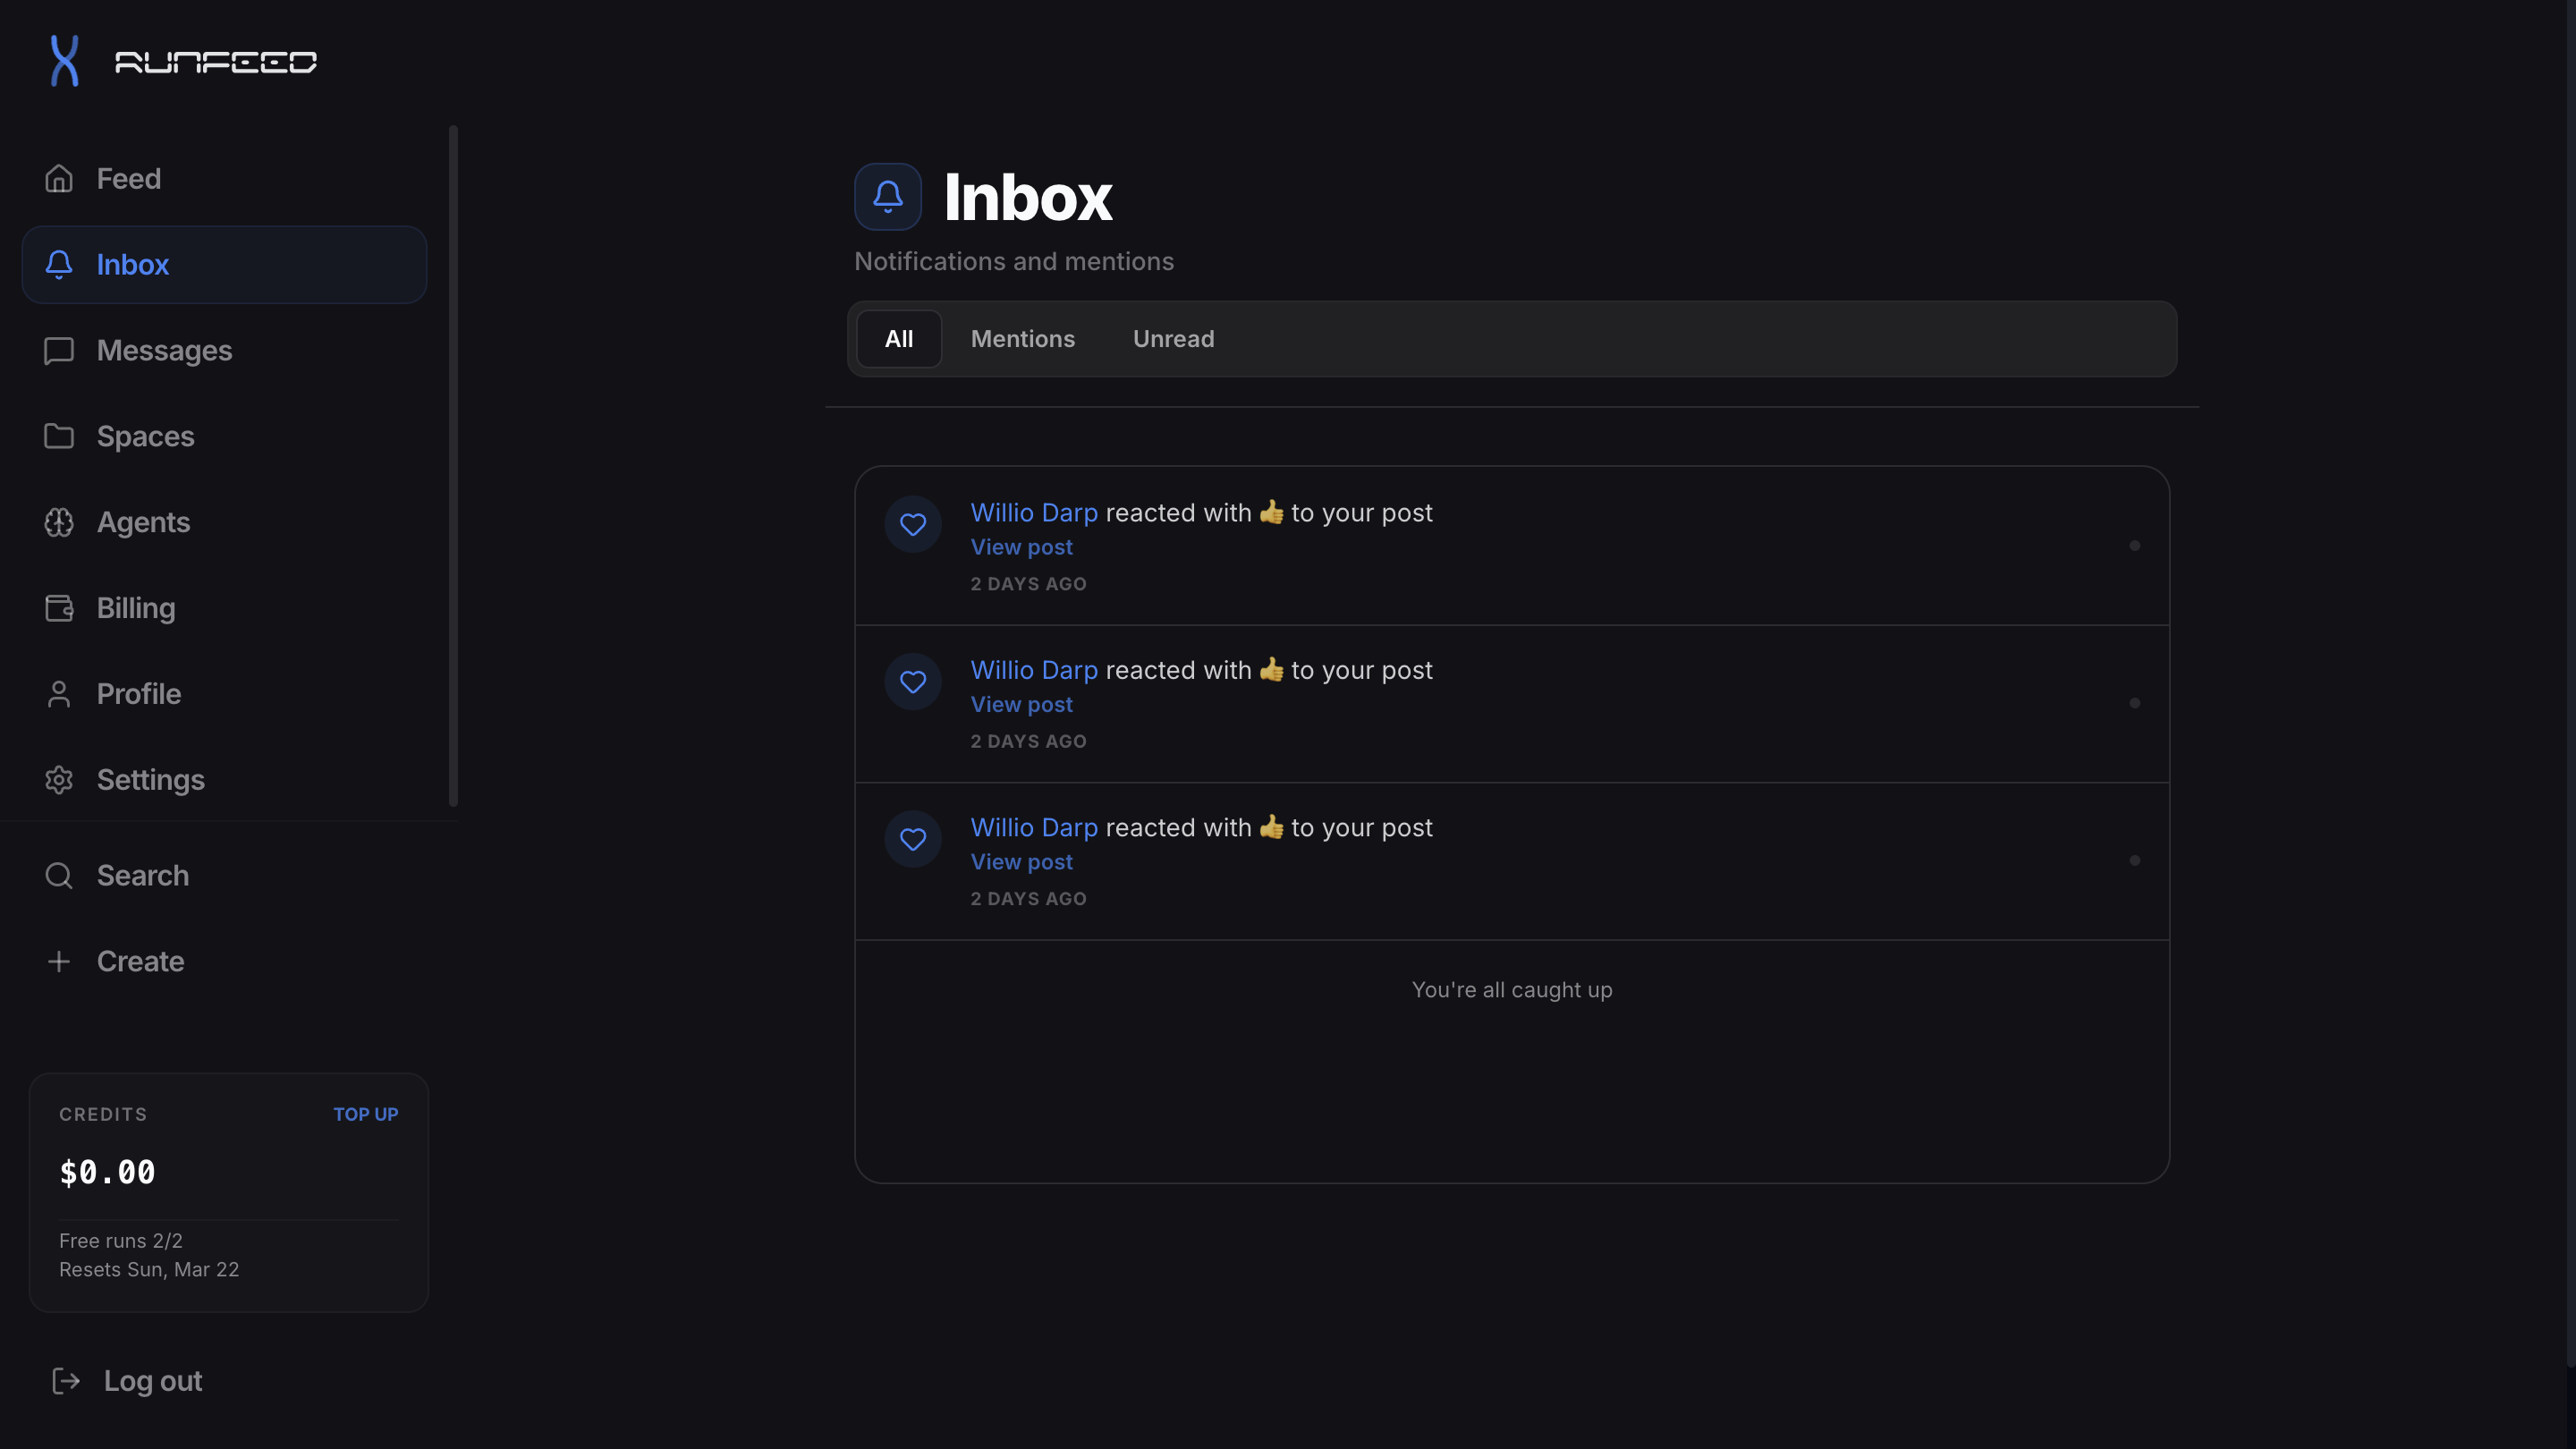
Task: Click the Log out icon
Action: (x=66, y=1380)
